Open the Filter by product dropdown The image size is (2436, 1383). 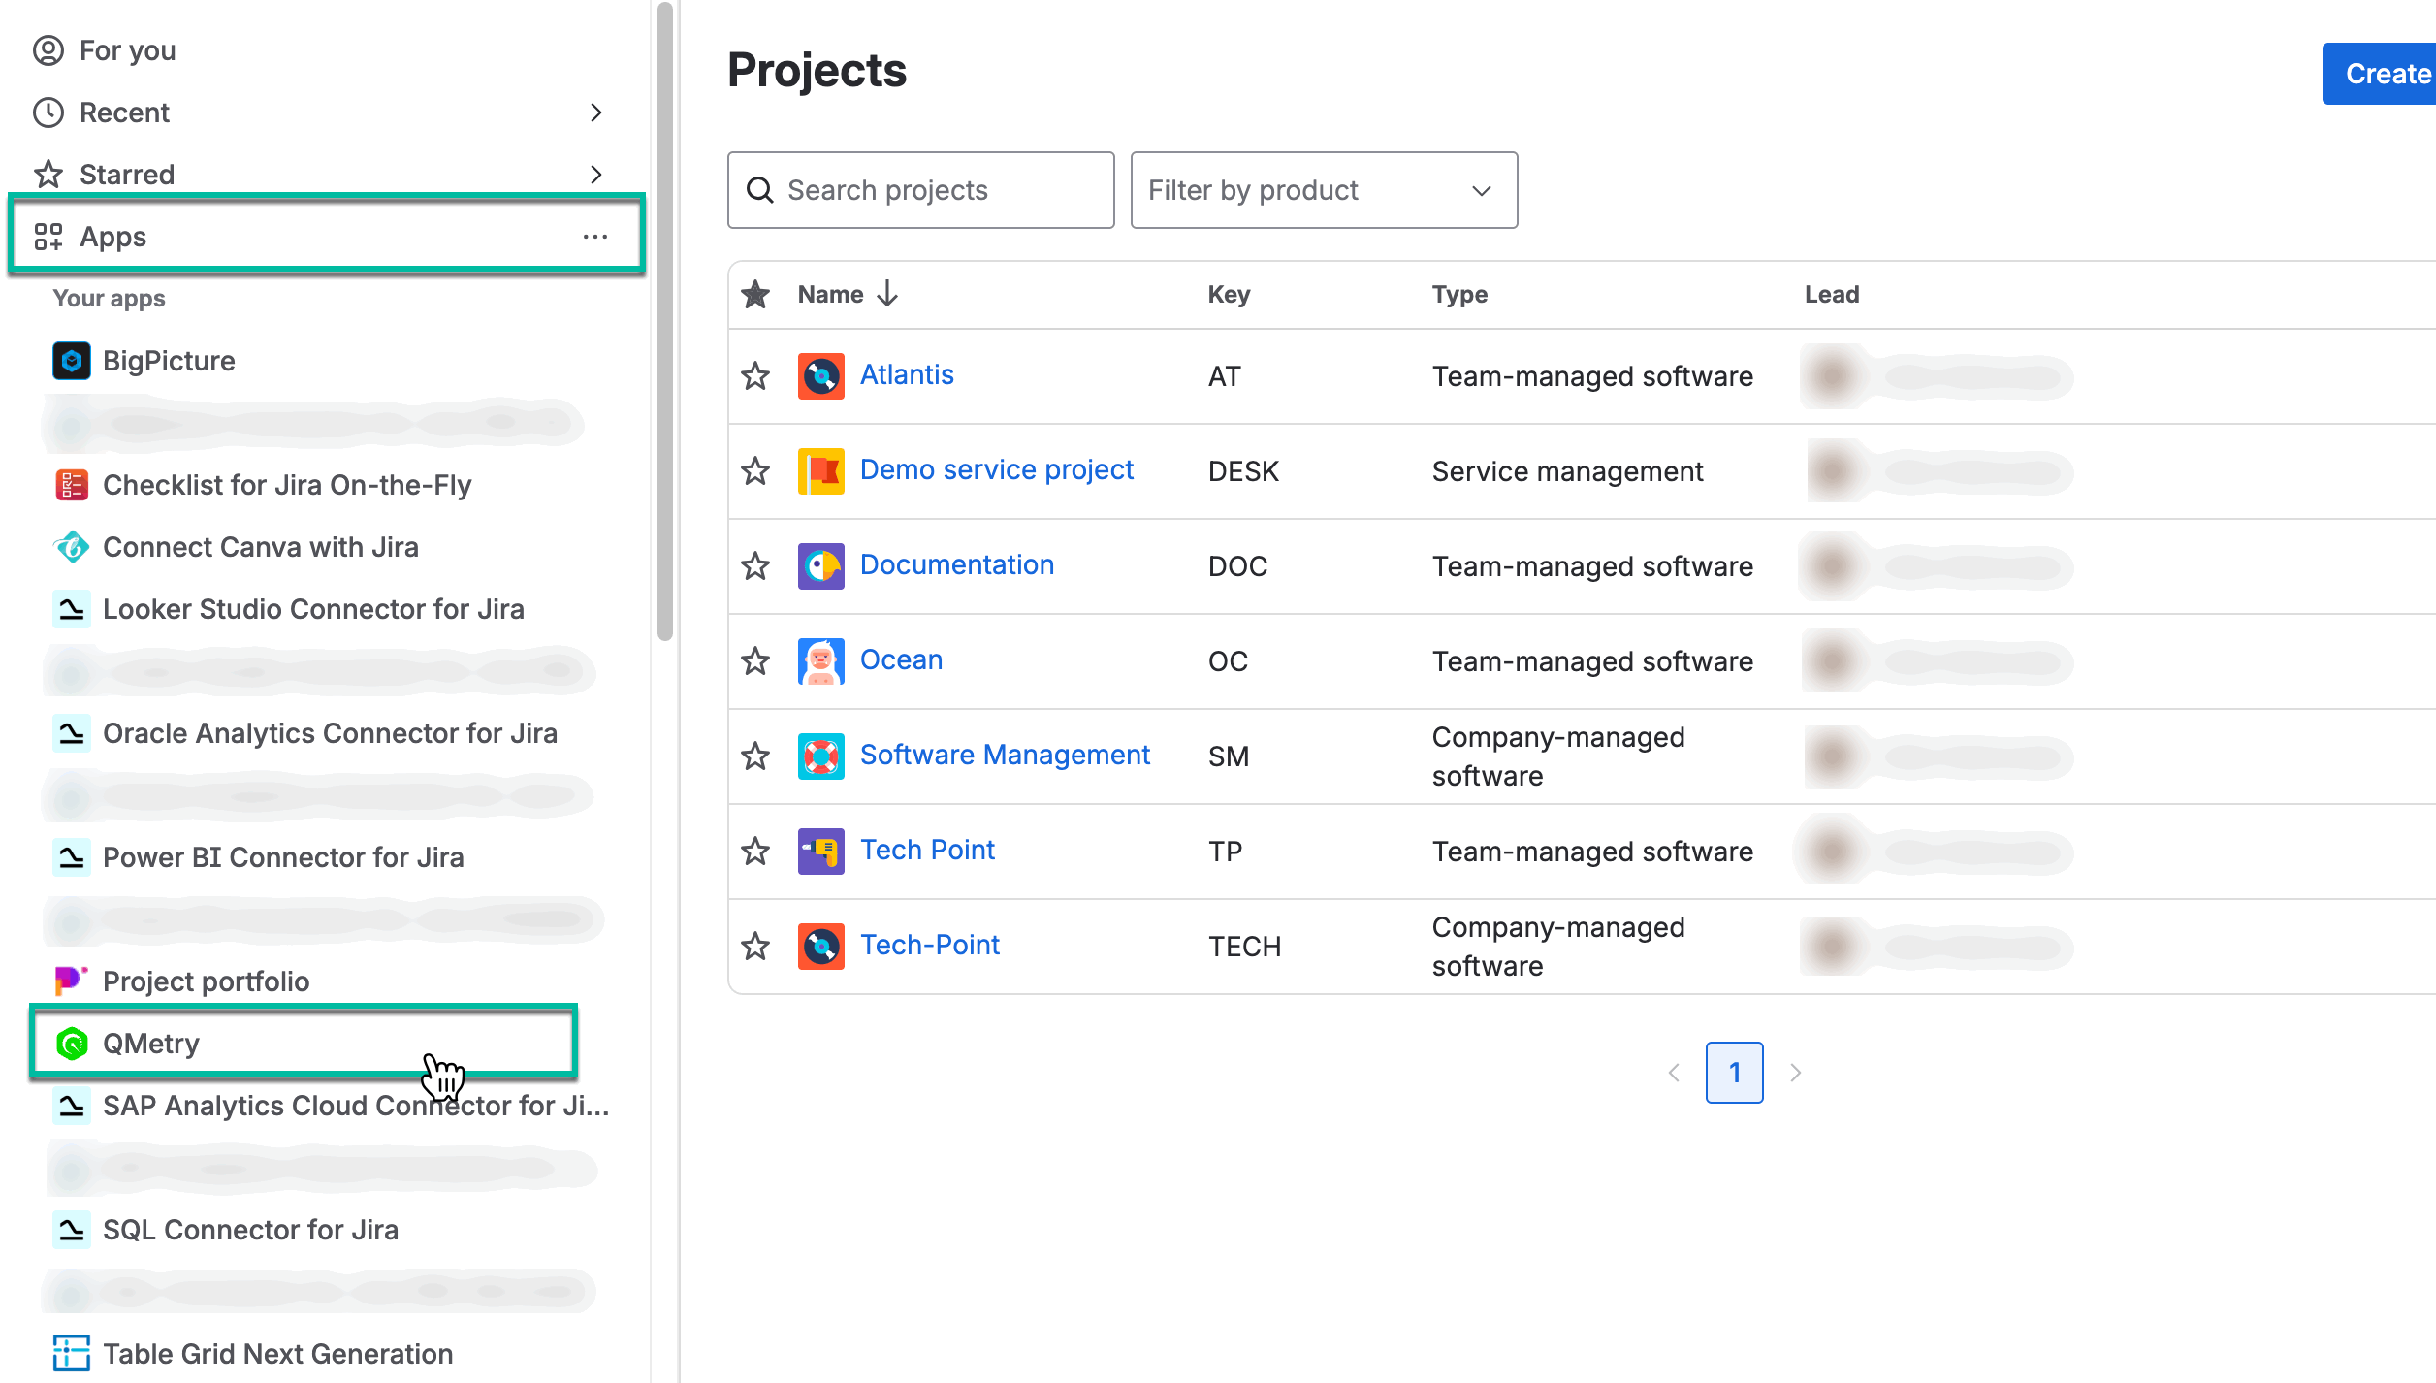coord(1323,189)
